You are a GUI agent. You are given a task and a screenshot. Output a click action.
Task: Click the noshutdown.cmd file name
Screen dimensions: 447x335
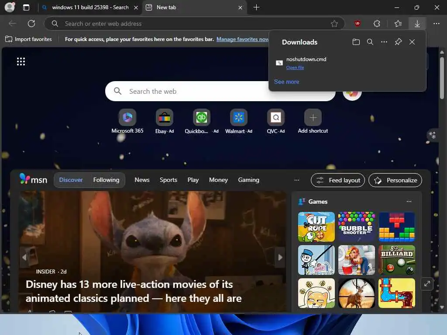tap(306, 59)
